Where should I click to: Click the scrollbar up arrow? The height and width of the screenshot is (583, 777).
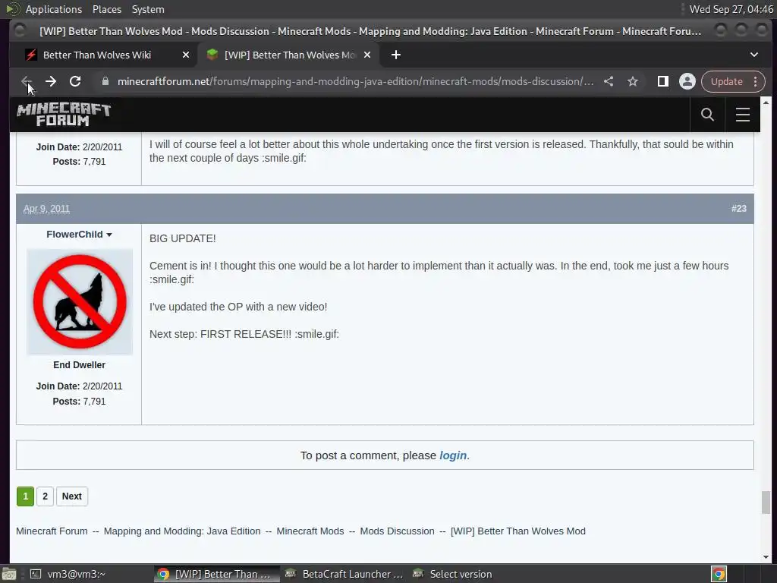coord(766,102)
